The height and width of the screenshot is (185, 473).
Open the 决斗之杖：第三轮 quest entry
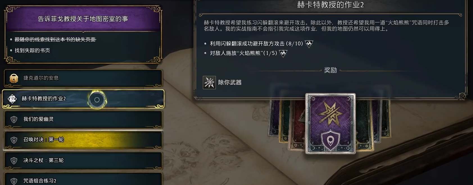[83, 161]
